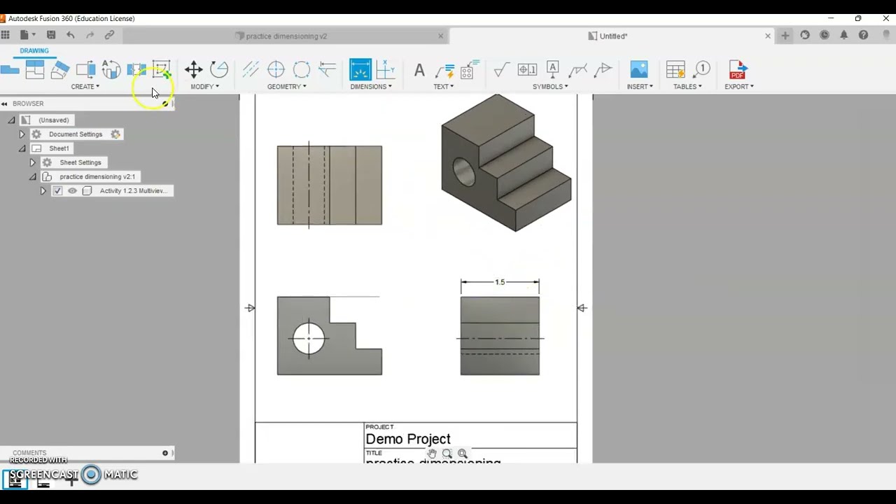The image size is (896, 504).
Task: Select the Leader note tool
Action: tap(444, 69)
